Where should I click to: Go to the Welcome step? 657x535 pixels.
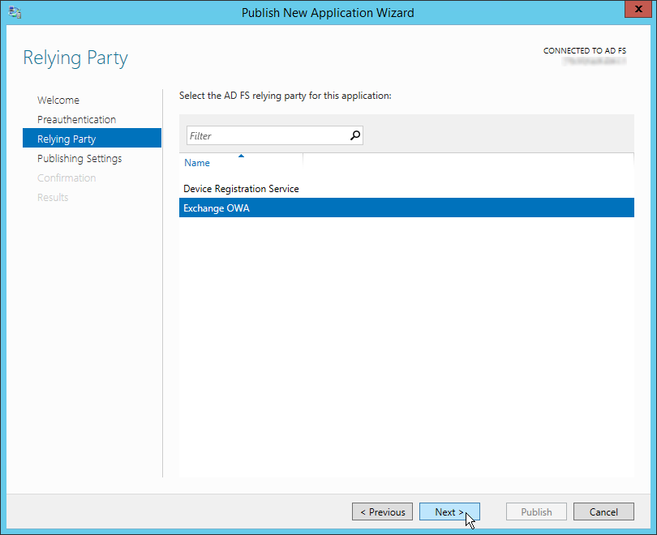click(58, 101)
